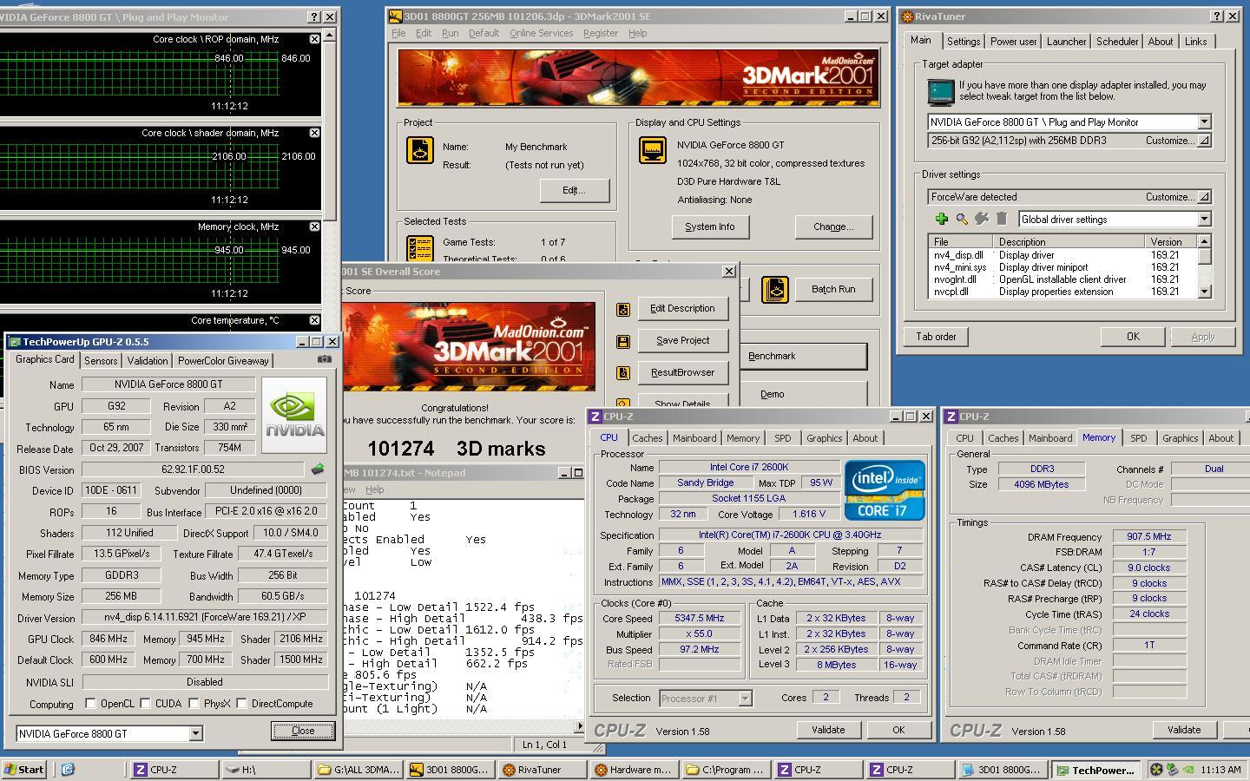Viewport: 1250px width, 781px height.
Task: Open RivaTuner from the taskbar
Action: (x=543, y=769)
